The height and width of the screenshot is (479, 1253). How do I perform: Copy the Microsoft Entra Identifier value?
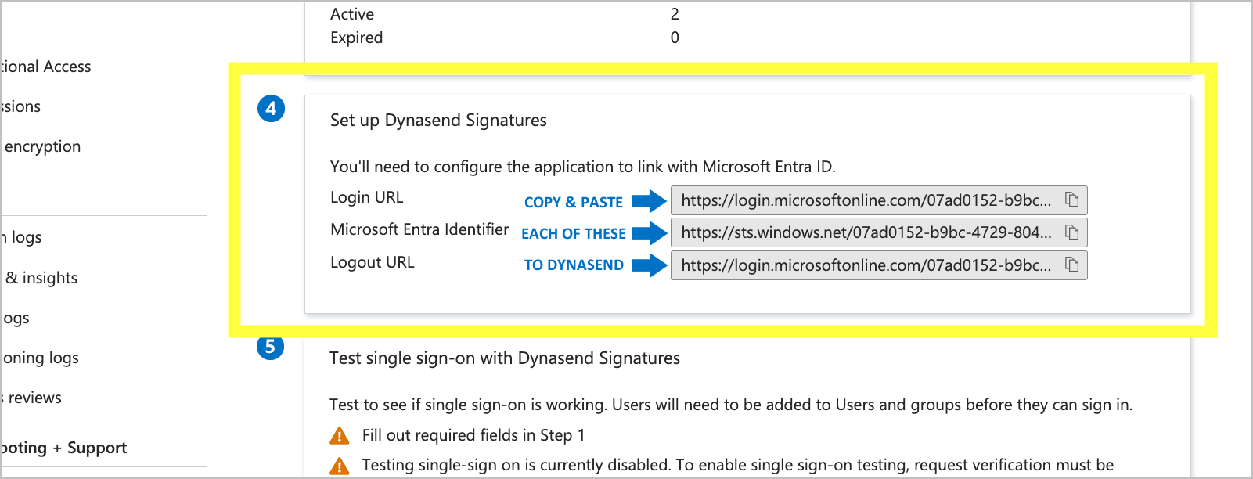pos(1073,232)
